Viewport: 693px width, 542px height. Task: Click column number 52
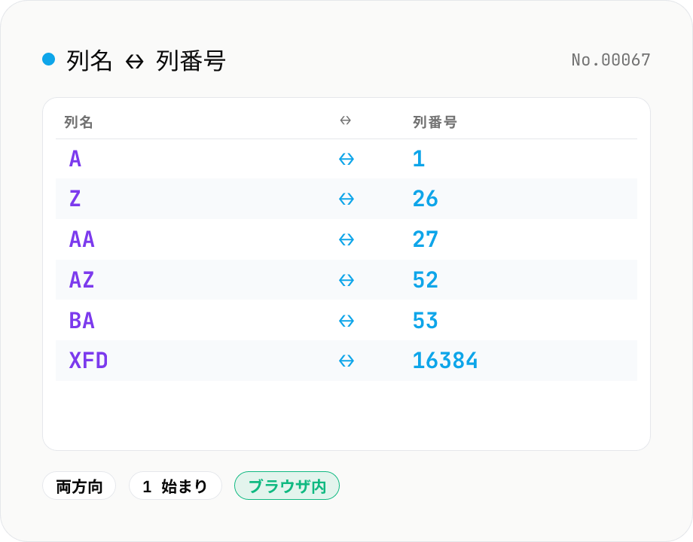point(425,279)
